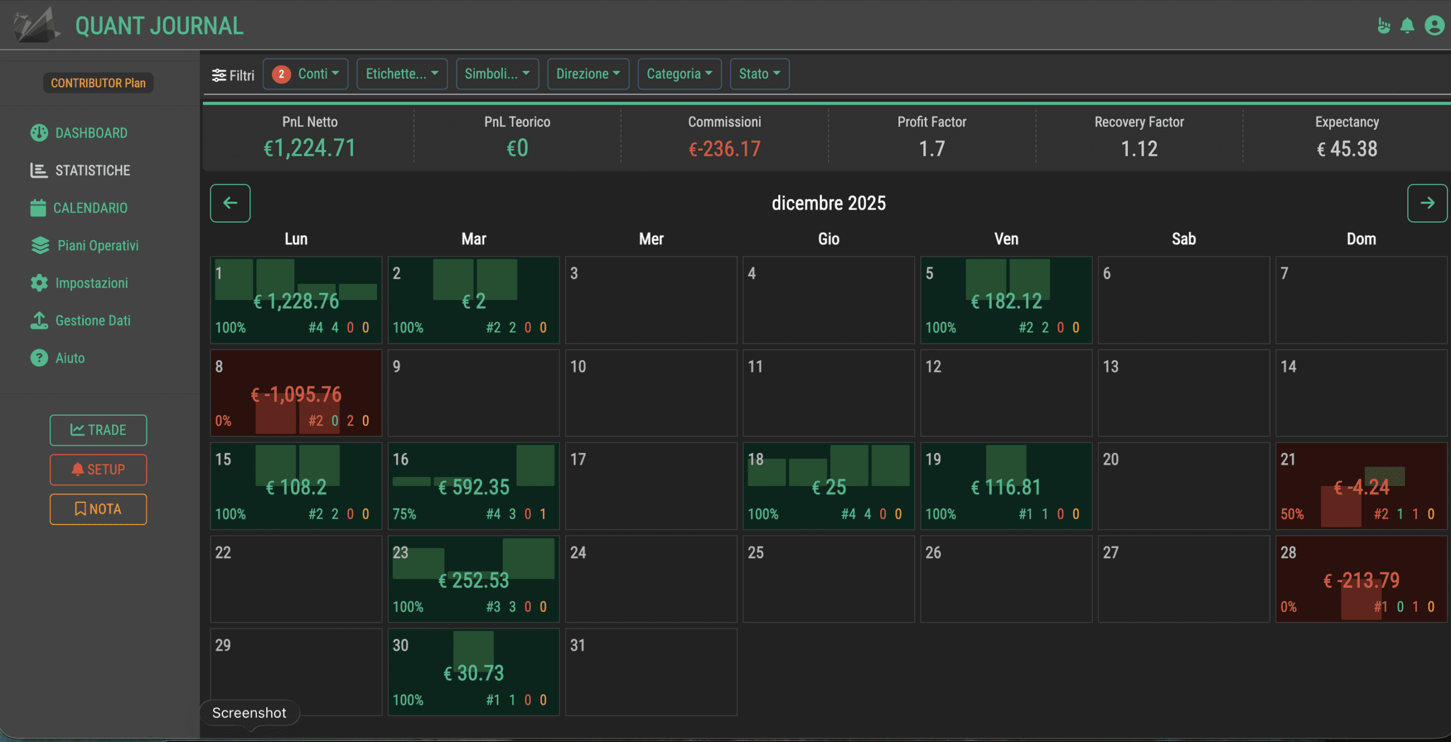The image size is (1451, 742).
Task: Open Piani Operativi layers icon
Action: coord(40,245)
